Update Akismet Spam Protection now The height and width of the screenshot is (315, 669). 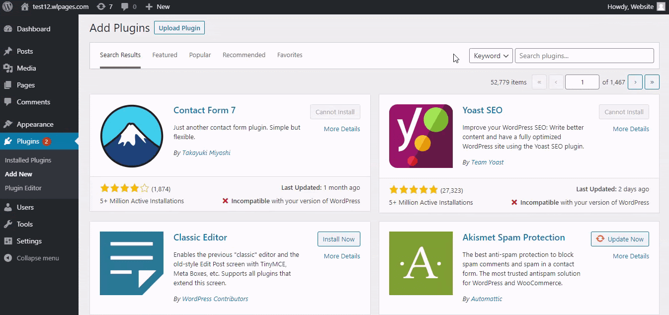[x=620, y=239]
